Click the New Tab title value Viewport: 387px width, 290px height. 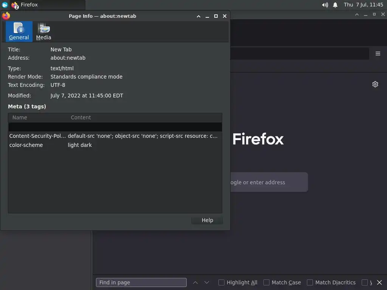(61, 49)
